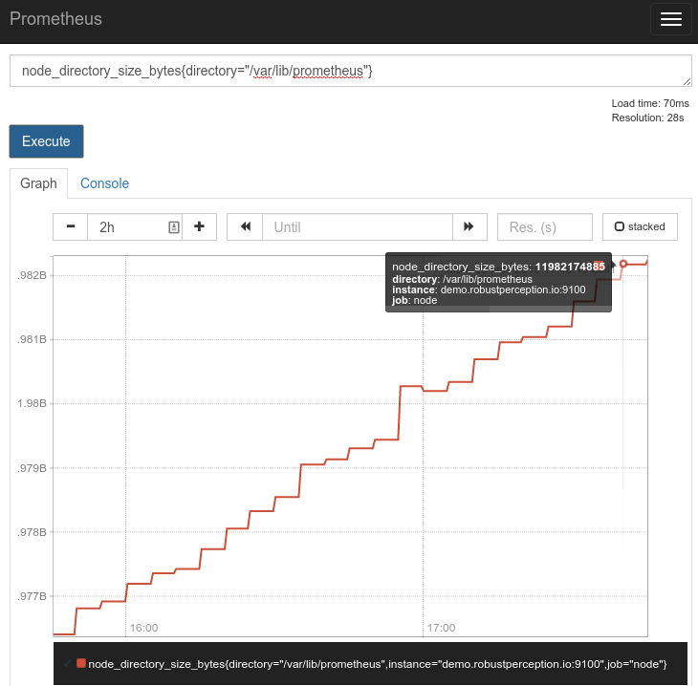Click the tooltip job: node text
This screenshot has height=686, width=698.
pos(414,300)
